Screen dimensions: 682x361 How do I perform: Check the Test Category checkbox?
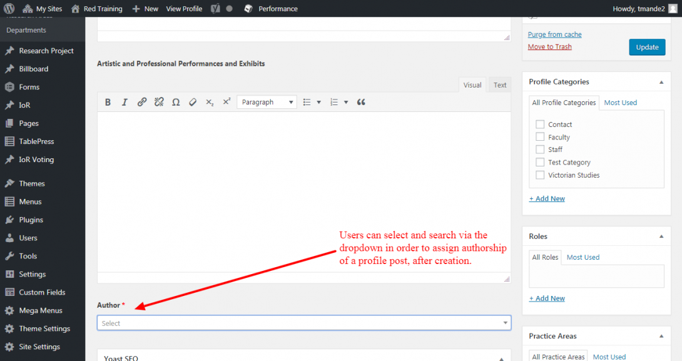[540, 162]
